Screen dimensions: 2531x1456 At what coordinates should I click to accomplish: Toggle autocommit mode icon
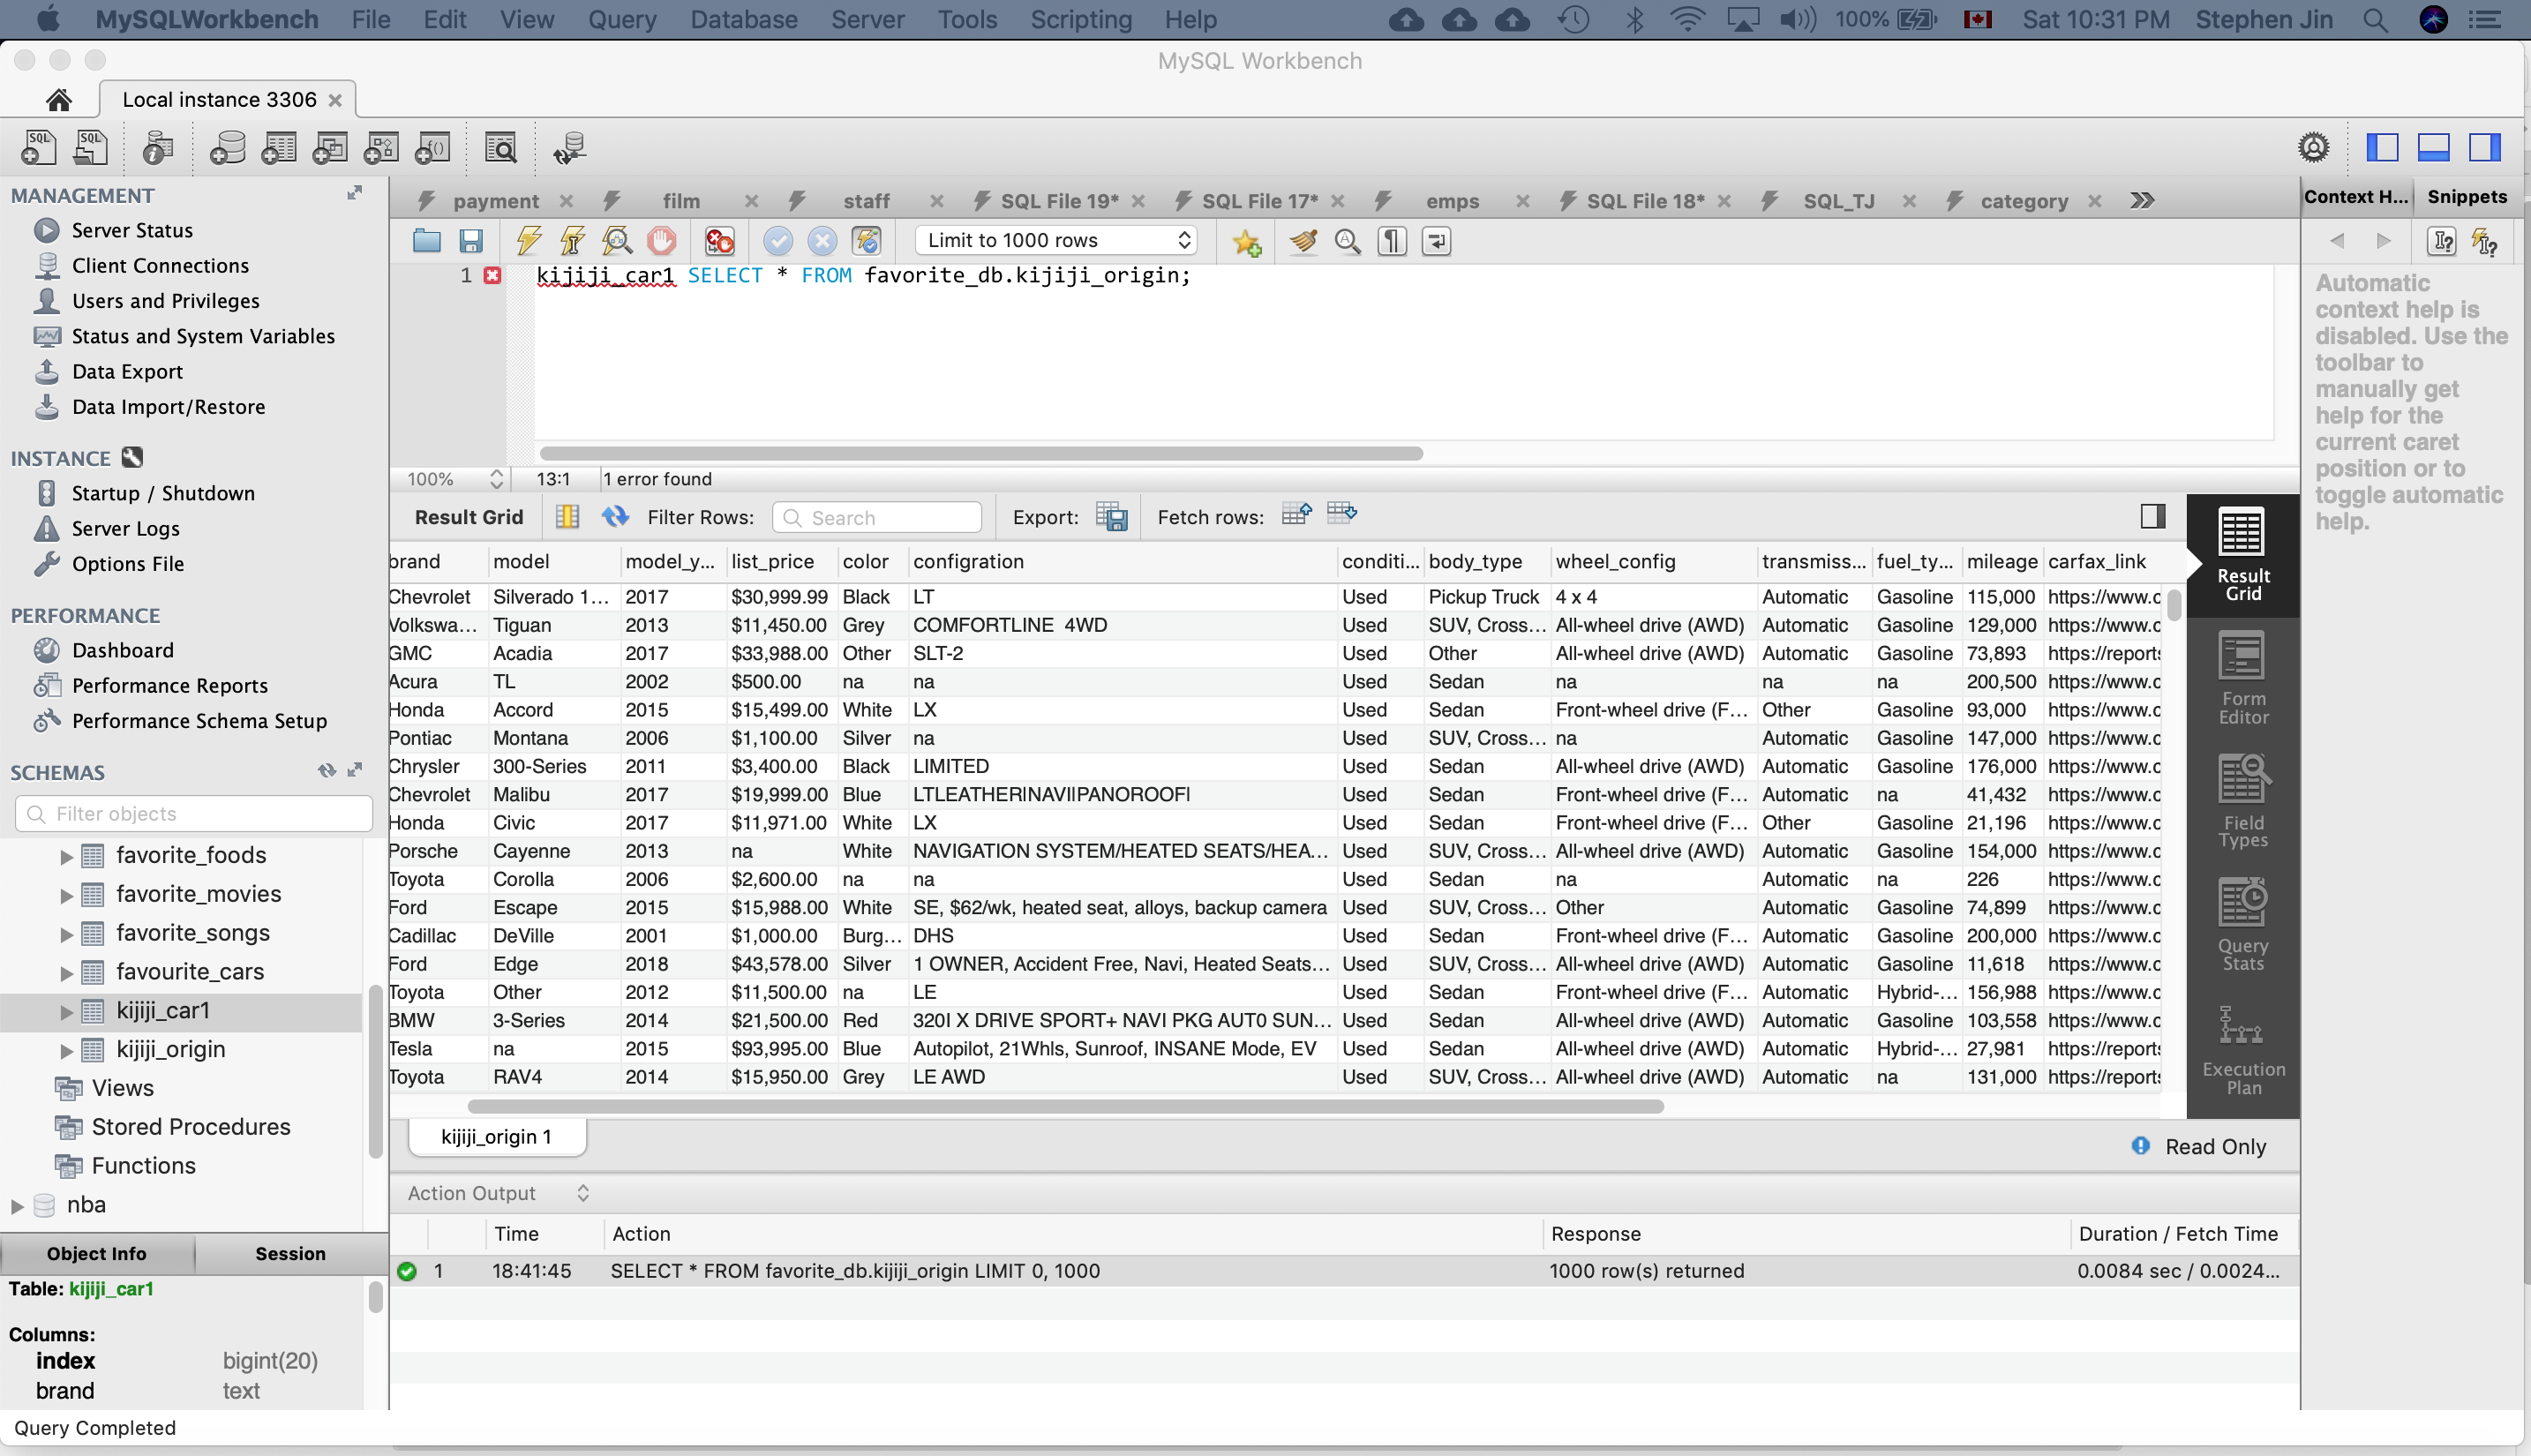866,241
